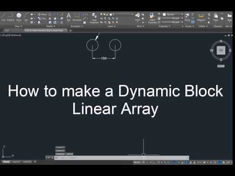Expand the Modify panel title

click(50, 26)
